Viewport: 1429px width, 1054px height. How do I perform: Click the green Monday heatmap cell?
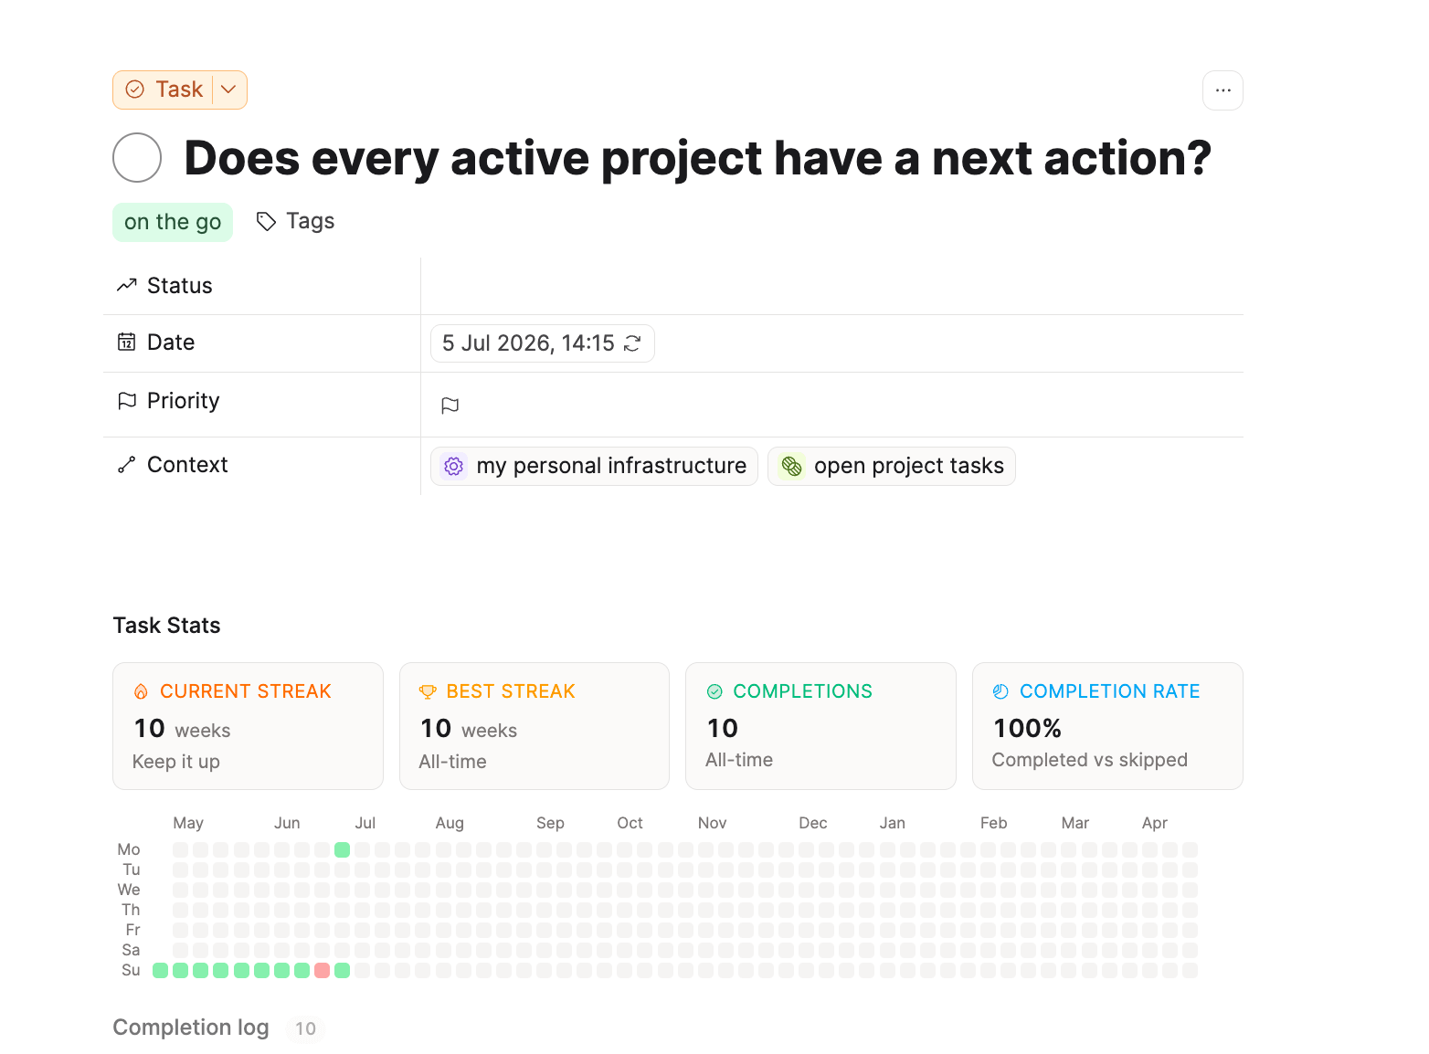[x=342, y=849]
